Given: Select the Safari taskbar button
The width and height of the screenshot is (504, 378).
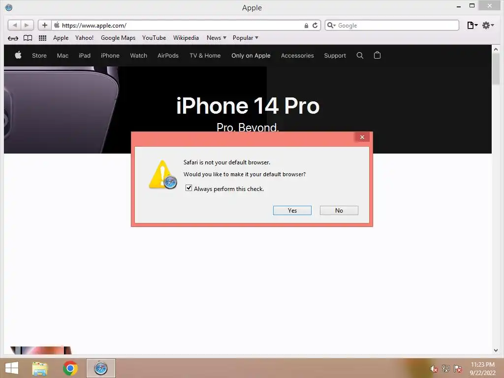Looking at the screenshot, I should [x=100, y=368].
